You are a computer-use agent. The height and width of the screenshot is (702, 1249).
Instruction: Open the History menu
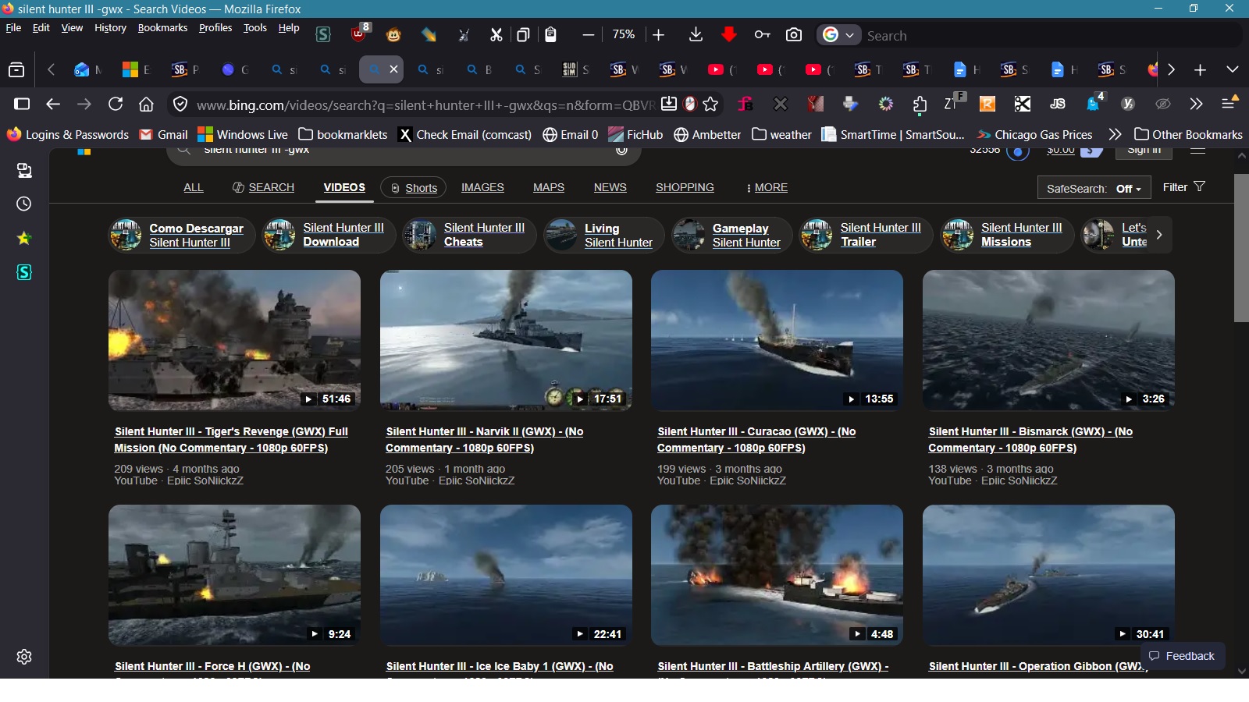point(110,27)
